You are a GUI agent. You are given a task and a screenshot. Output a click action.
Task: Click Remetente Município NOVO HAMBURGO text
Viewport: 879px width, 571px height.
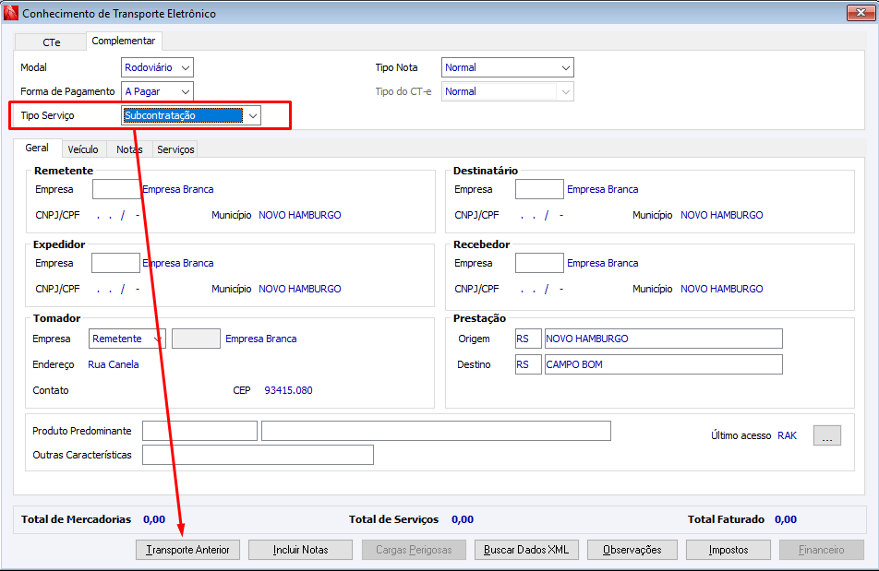click(300, 215)
